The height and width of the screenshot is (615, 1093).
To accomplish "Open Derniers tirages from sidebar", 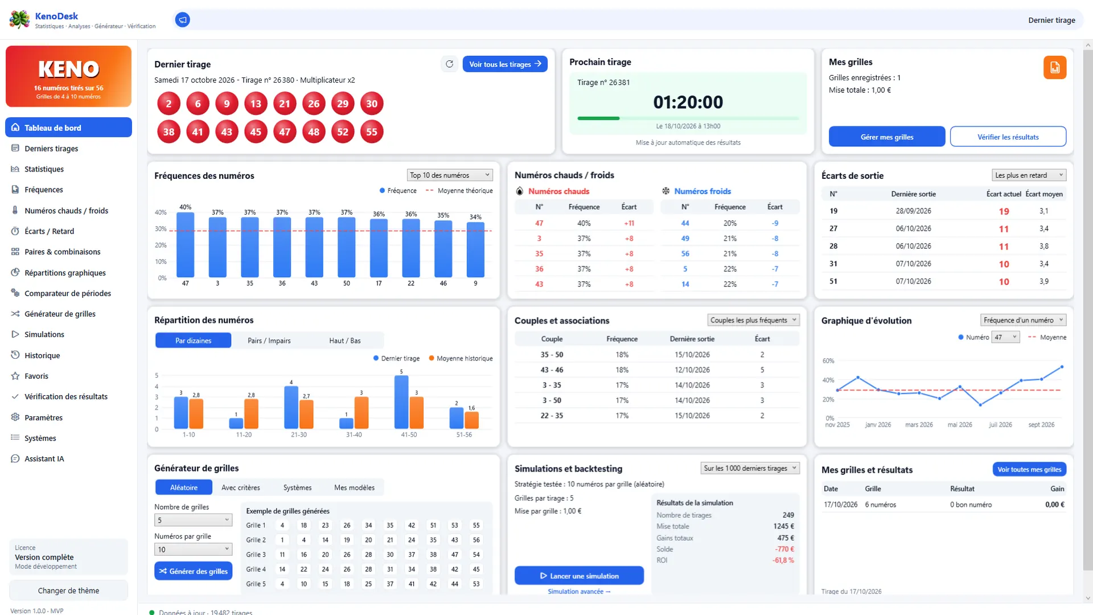I will coord(68,148).
